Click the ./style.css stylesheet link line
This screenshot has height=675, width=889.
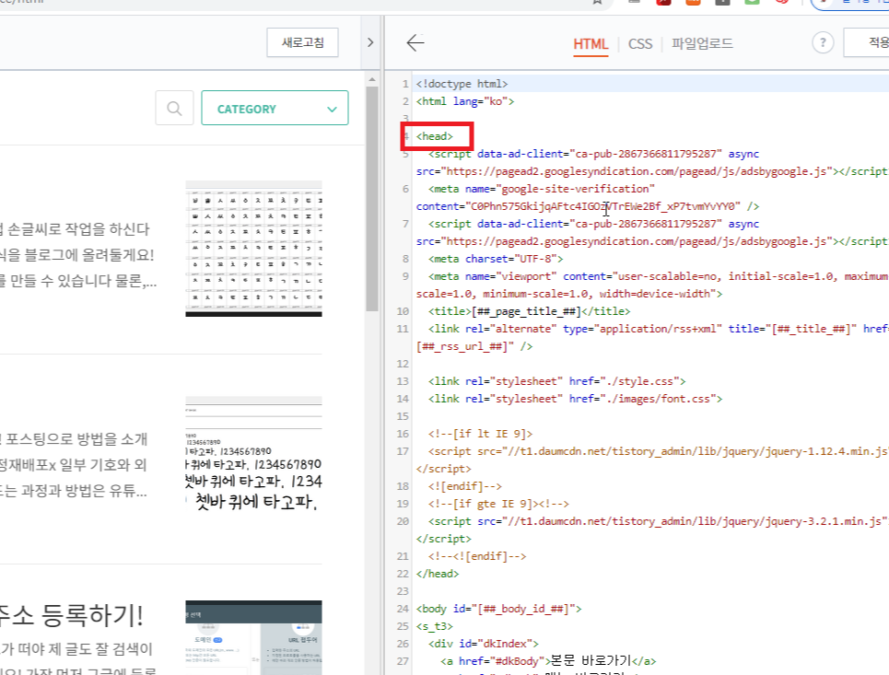tap(556, 381)
